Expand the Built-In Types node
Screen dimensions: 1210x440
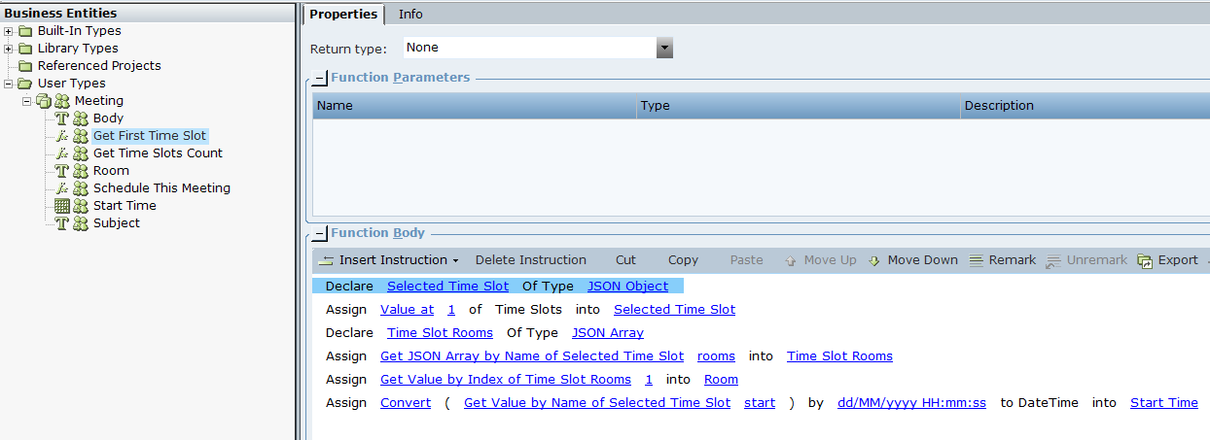[9, 31]
